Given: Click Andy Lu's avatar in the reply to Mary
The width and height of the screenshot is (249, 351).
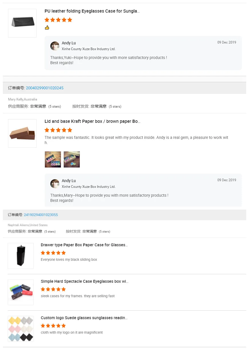Looking at the screenshot, I should point(55,184).
